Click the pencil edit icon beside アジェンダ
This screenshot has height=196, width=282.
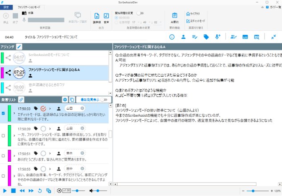click(x=20, y=46)
